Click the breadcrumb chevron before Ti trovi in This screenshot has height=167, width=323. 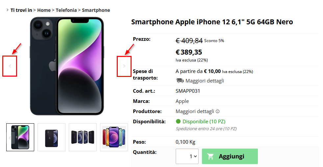(x=8, y=10)
